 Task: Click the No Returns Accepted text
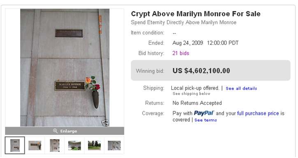[197, 103]
